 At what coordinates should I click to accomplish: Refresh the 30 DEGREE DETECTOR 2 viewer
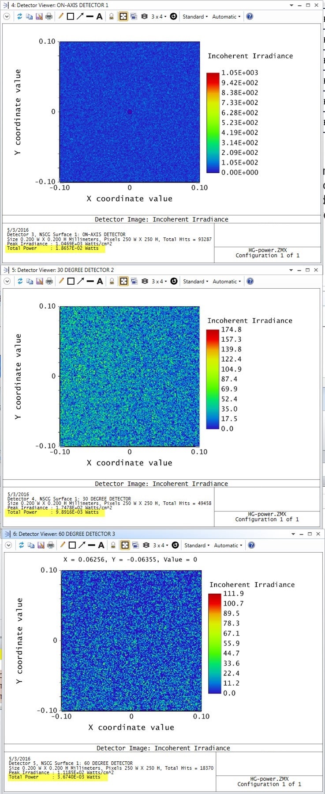(20, 281)
